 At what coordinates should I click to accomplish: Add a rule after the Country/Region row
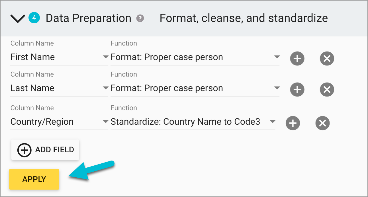[x=293, y=123]
